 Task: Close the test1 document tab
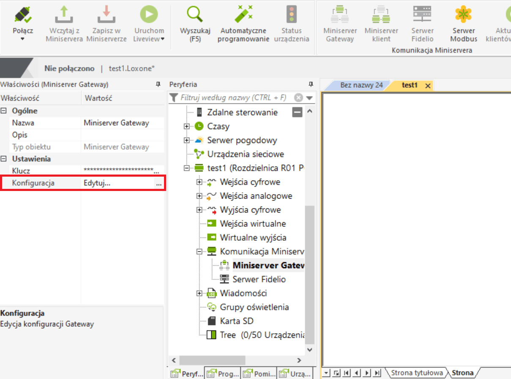428,86
